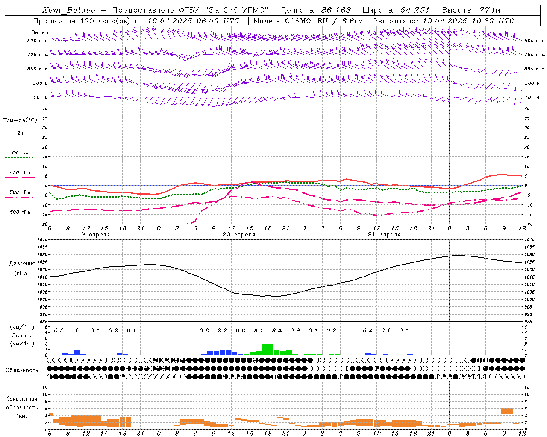
Task: Click the precipitation value 3.4
Action: click(277, 330)
